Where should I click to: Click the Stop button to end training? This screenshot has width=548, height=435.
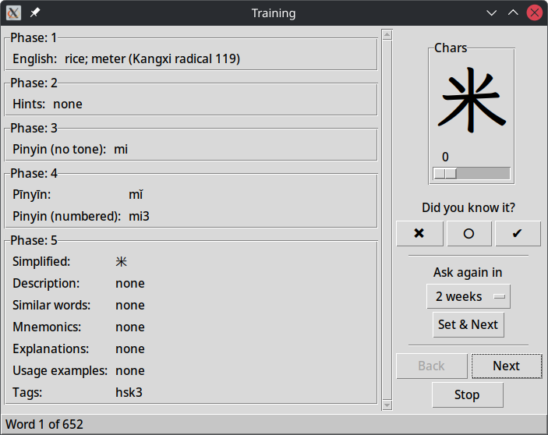coord(467,394)
